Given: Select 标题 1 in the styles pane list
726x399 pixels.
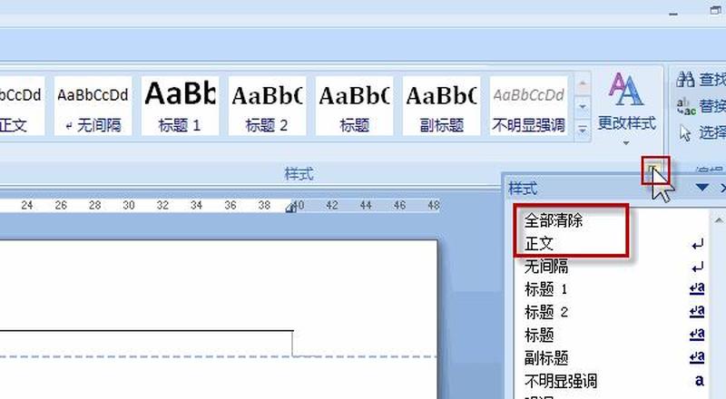Looking at the screenshot, I should point(545,289).
